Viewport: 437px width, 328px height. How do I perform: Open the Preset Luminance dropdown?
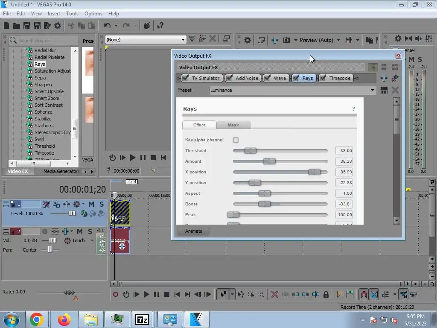point(372,90)
